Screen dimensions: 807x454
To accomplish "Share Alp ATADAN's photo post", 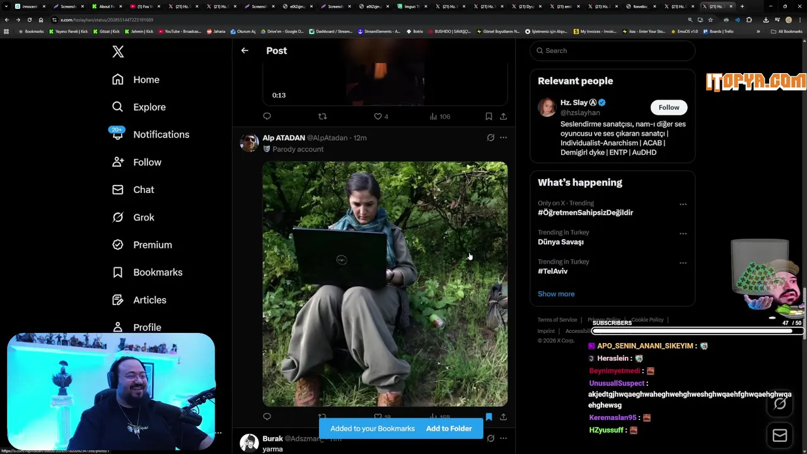I will click(x=503, y=417).
